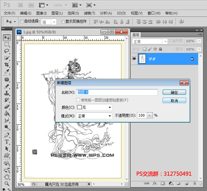Select the Eyedropper tool
Viewport: 207px width, 191px height.
point(7,71)
